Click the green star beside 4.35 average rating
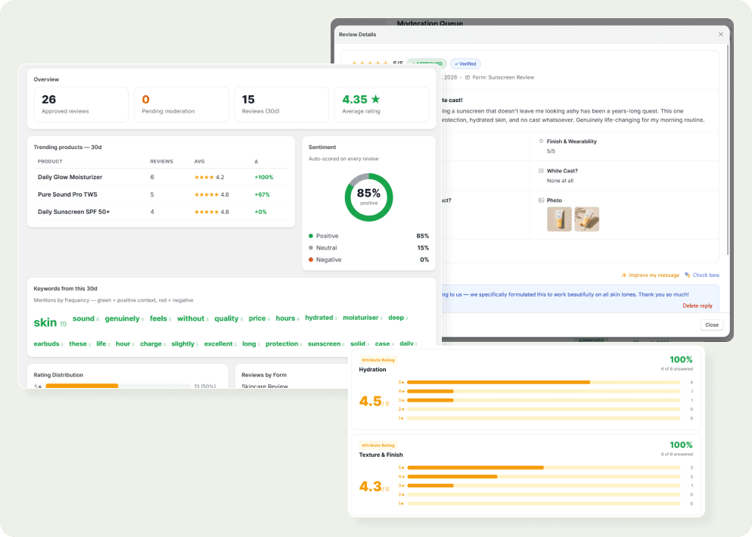 [x=375, y=99]
